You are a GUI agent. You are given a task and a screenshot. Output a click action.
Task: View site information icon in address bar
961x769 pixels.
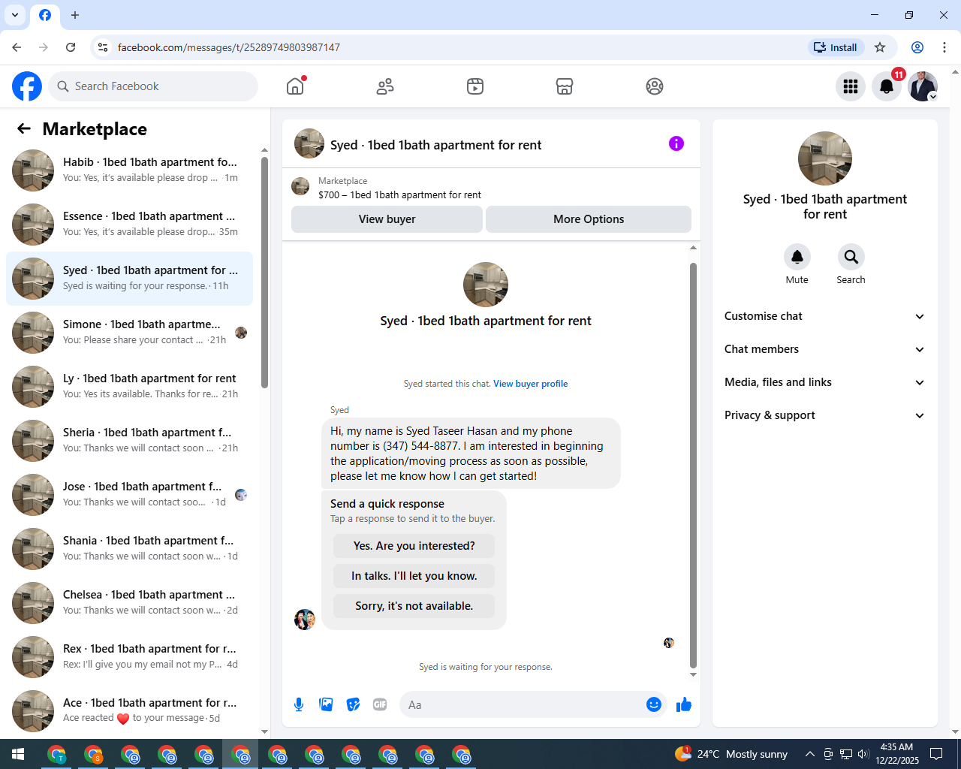(103, 47)
